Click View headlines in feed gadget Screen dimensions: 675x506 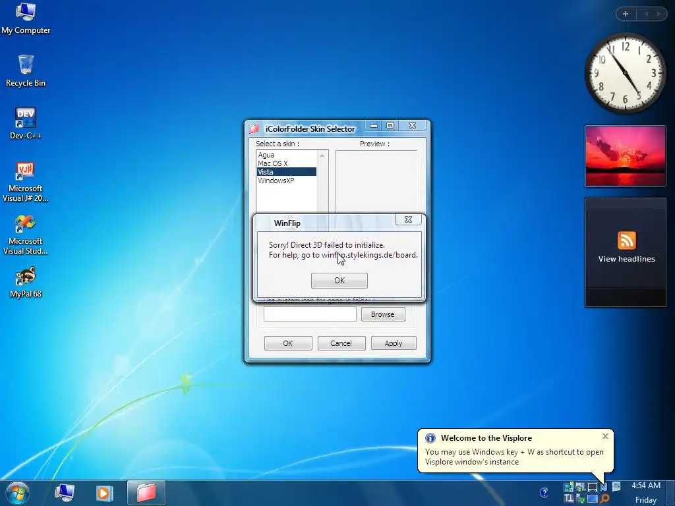tap(626, 259)
